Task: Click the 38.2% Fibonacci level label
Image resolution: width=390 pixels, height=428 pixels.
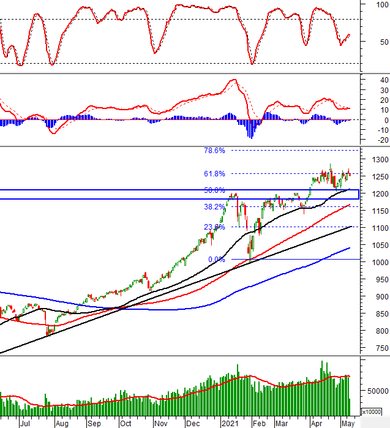Action: point(214,207)
